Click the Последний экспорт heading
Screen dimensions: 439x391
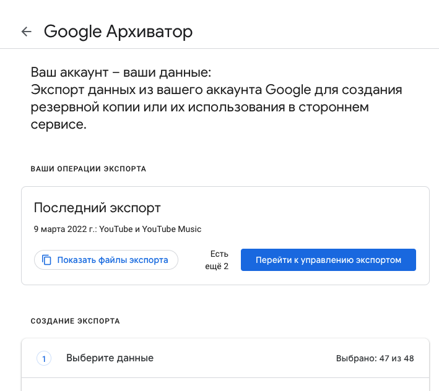click(x=97, y=208)
